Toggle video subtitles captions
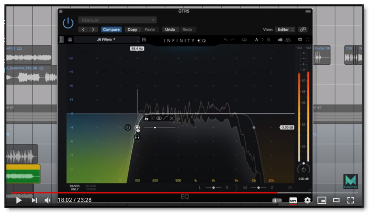Screen dimensions: 373x217 click(293, 200)
